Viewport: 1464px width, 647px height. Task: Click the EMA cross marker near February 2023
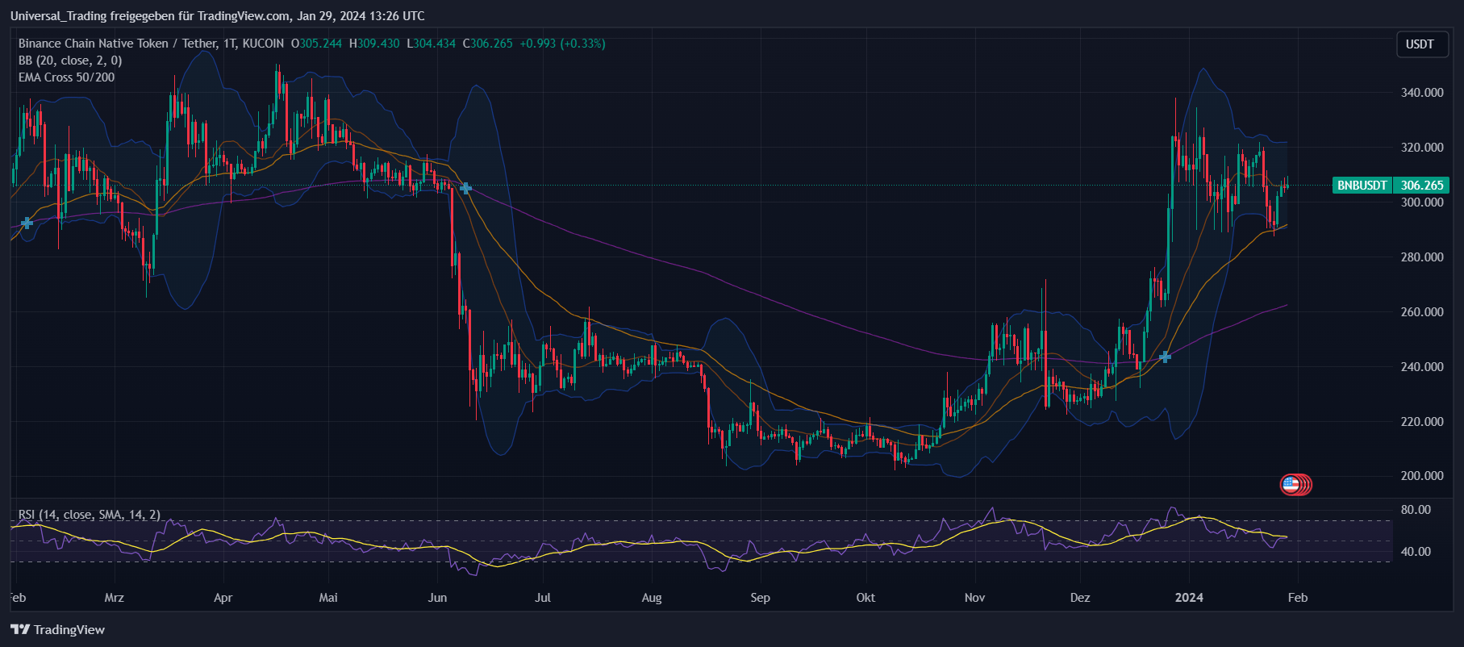click(x=27, y=223)
